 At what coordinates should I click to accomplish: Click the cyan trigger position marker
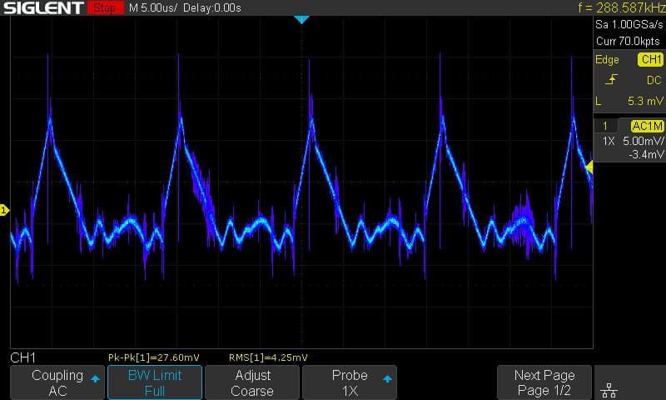tap(301, 19)
